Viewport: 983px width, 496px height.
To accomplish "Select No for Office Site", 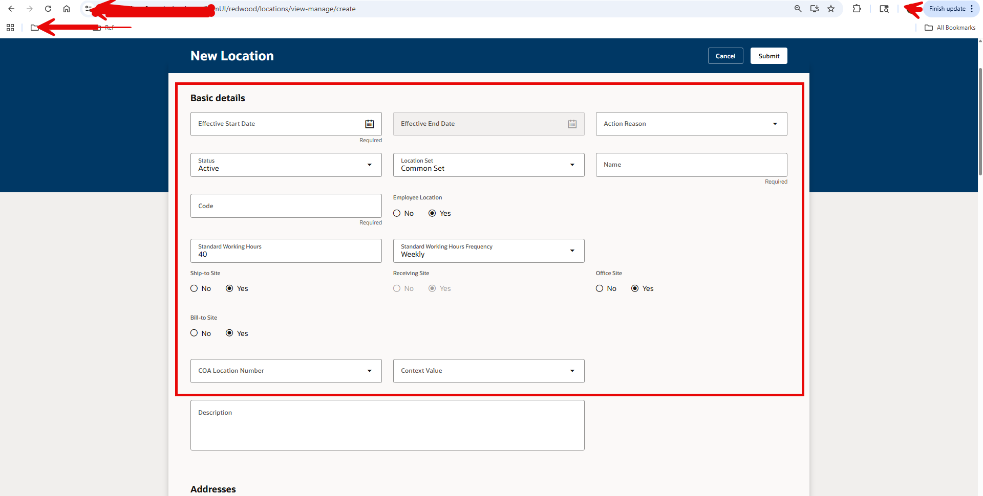I will (600, 288).
